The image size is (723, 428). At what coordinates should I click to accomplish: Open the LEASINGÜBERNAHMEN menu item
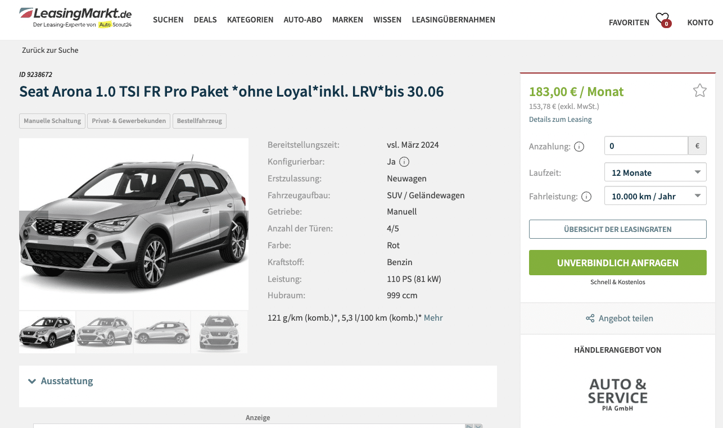tap(453, 20)
